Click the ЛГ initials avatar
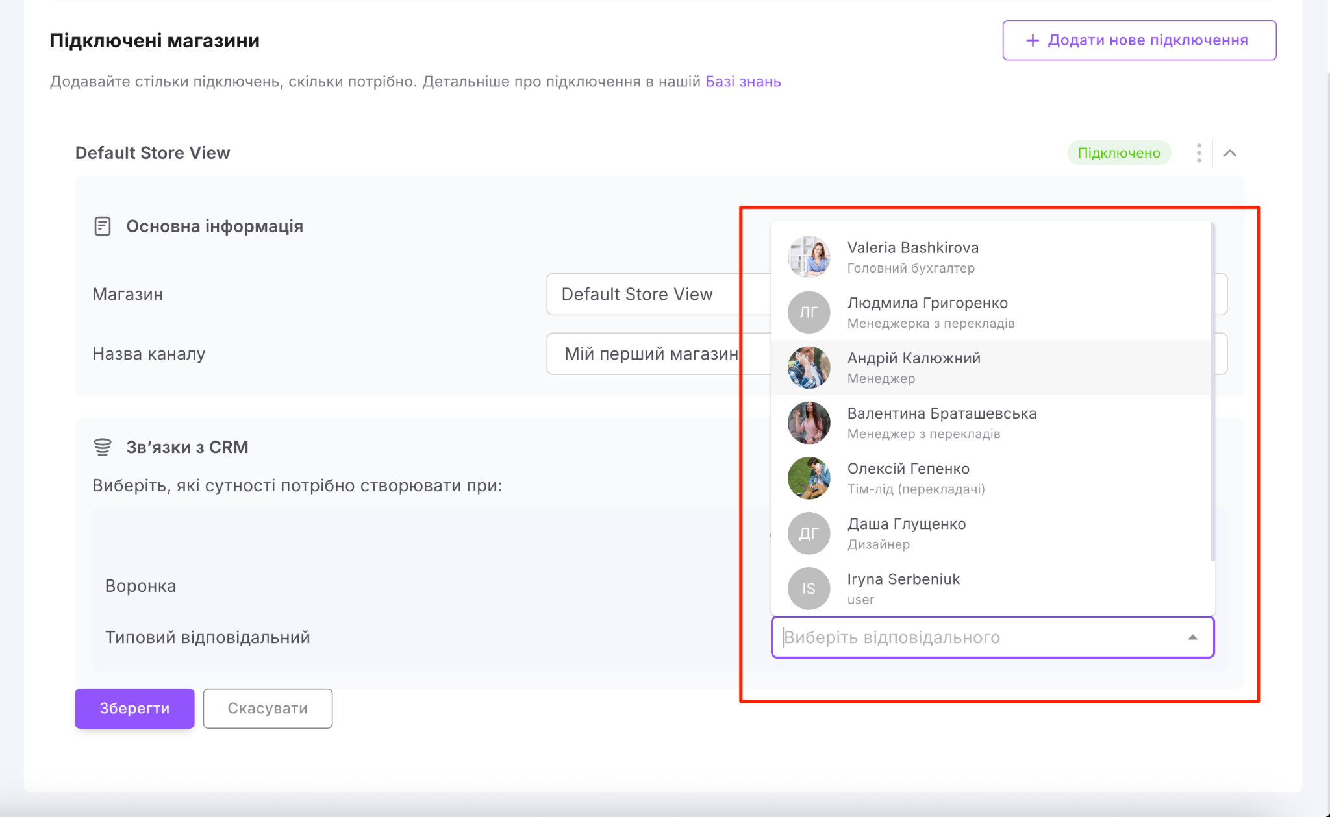The width and height of the screenshot is (1330, 817). [809, 312]
